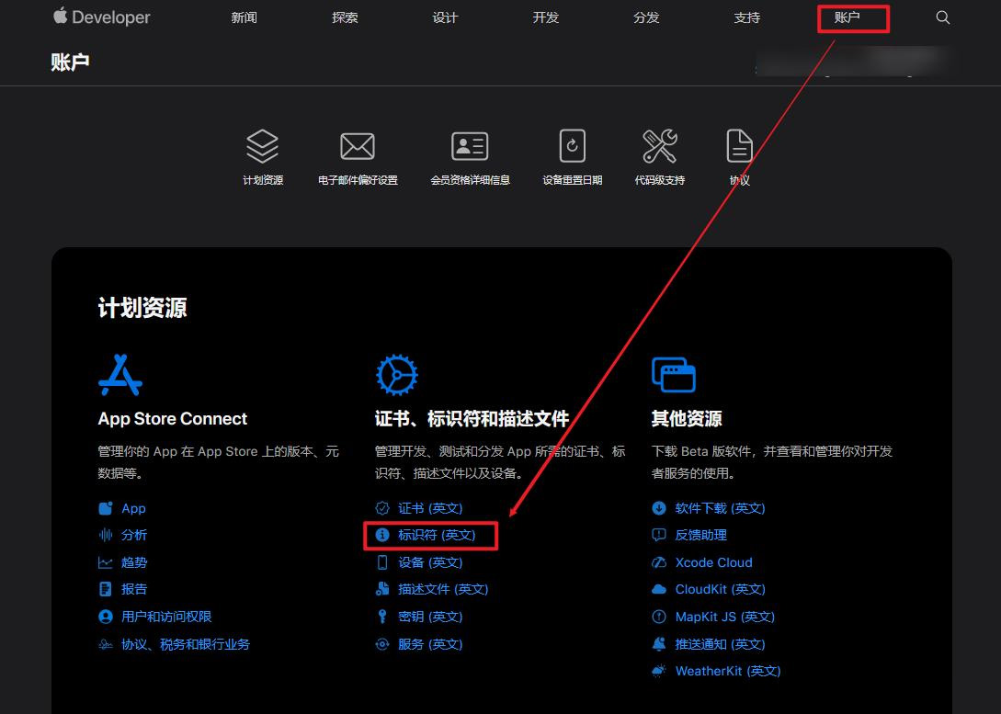Open the search magnifier icon
1001x714 pixels.
(942, 17)
